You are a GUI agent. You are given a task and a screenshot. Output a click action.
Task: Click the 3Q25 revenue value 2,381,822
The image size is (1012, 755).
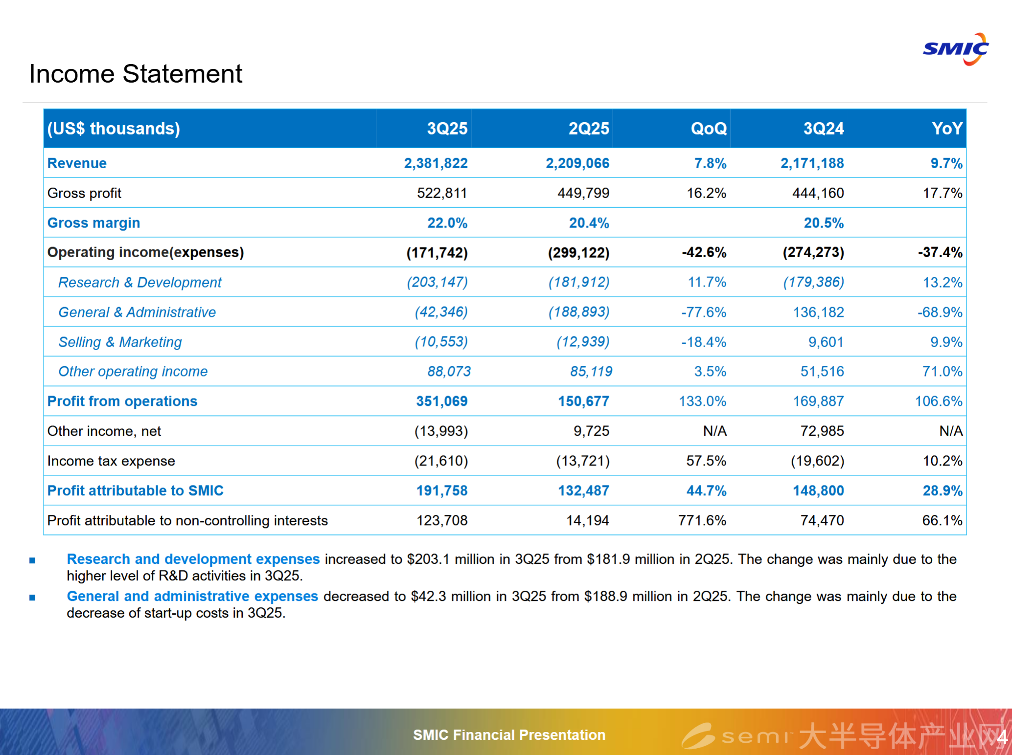pos(436,163)
